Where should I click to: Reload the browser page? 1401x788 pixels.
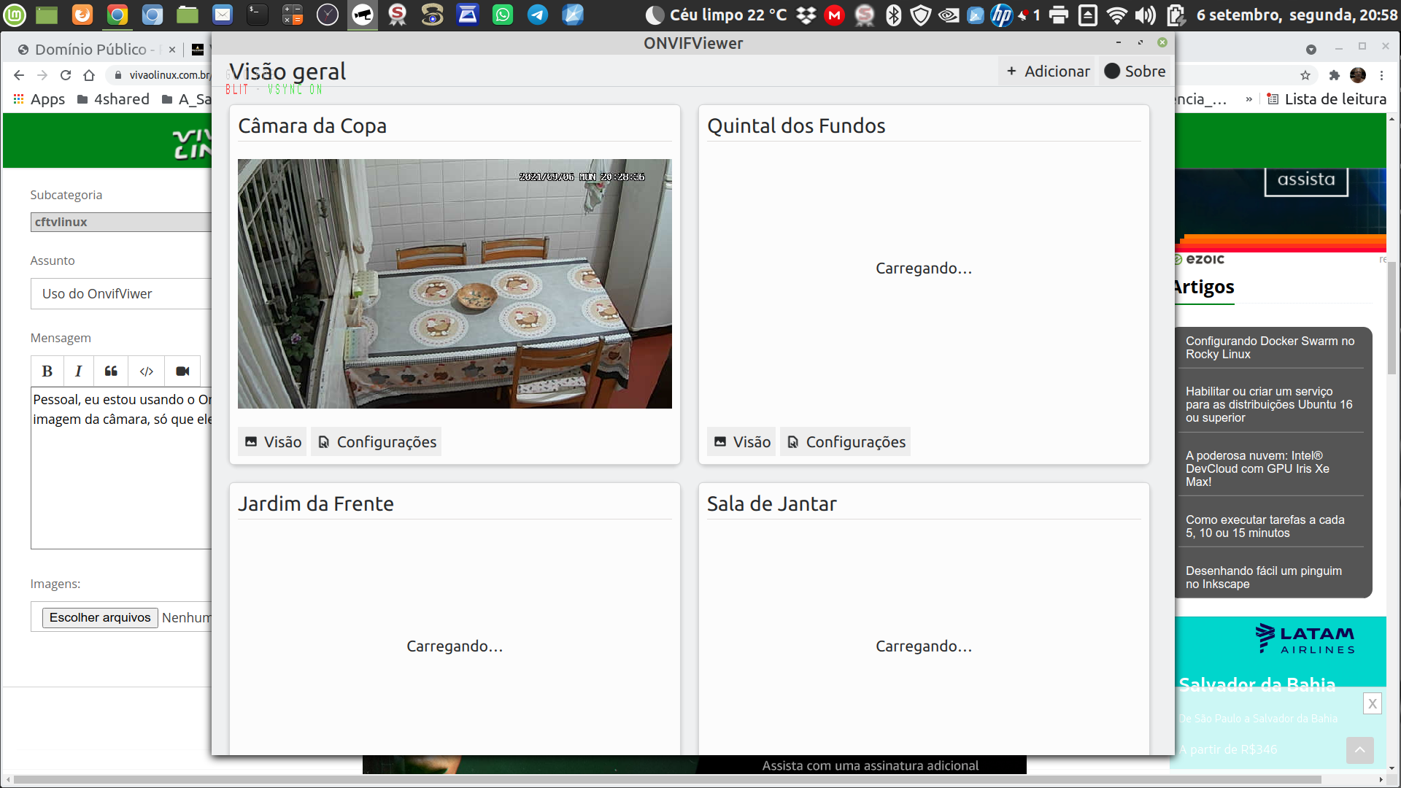tap(66, 75)
